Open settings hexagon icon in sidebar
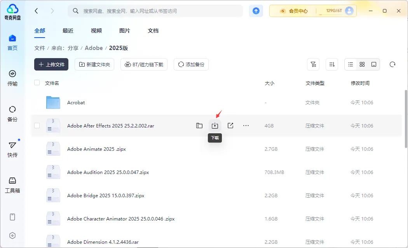408x248 pixels. [12, 236]
